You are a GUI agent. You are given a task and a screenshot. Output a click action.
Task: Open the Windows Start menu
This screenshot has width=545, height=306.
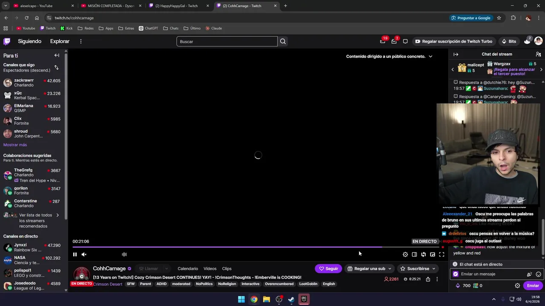point(241,299)
